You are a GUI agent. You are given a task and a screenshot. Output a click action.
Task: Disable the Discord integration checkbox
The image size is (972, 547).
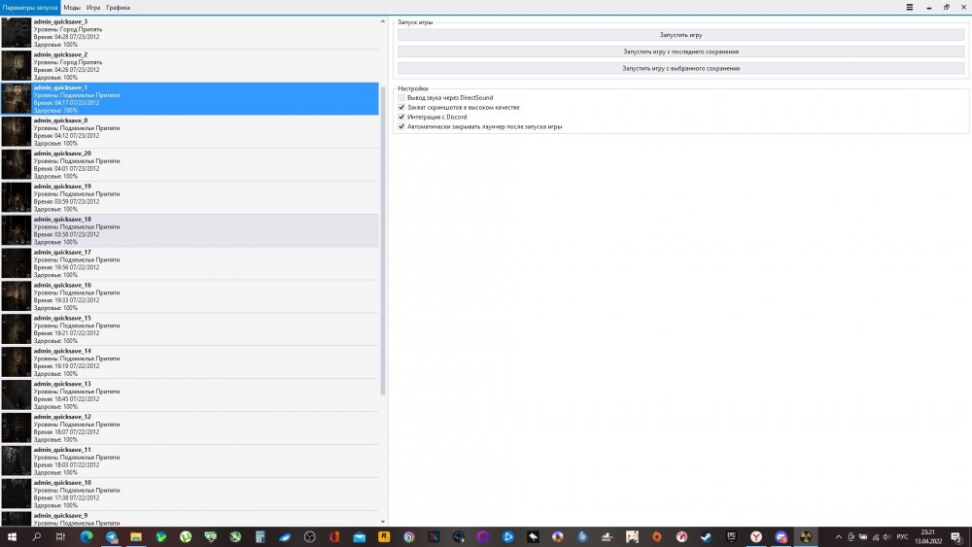[x=401, y=117]
